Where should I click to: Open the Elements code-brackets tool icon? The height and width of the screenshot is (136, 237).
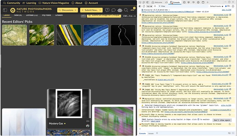click(166, 2)
